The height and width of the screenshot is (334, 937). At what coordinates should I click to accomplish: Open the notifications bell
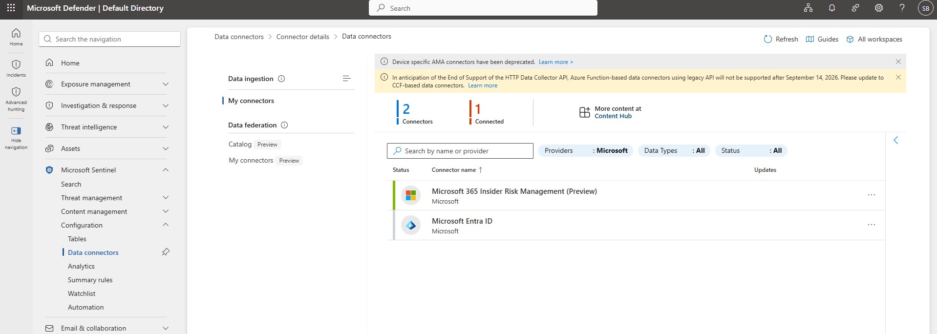(831, 8)
